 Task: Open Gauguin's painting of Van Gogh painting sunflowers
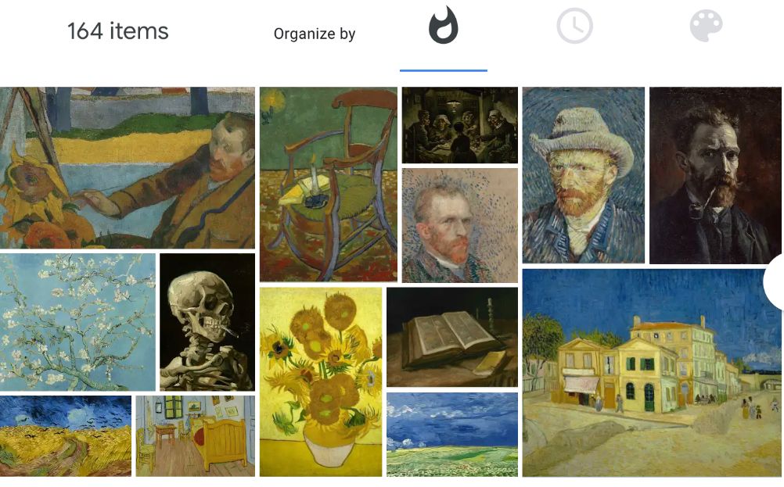point(128,168)
